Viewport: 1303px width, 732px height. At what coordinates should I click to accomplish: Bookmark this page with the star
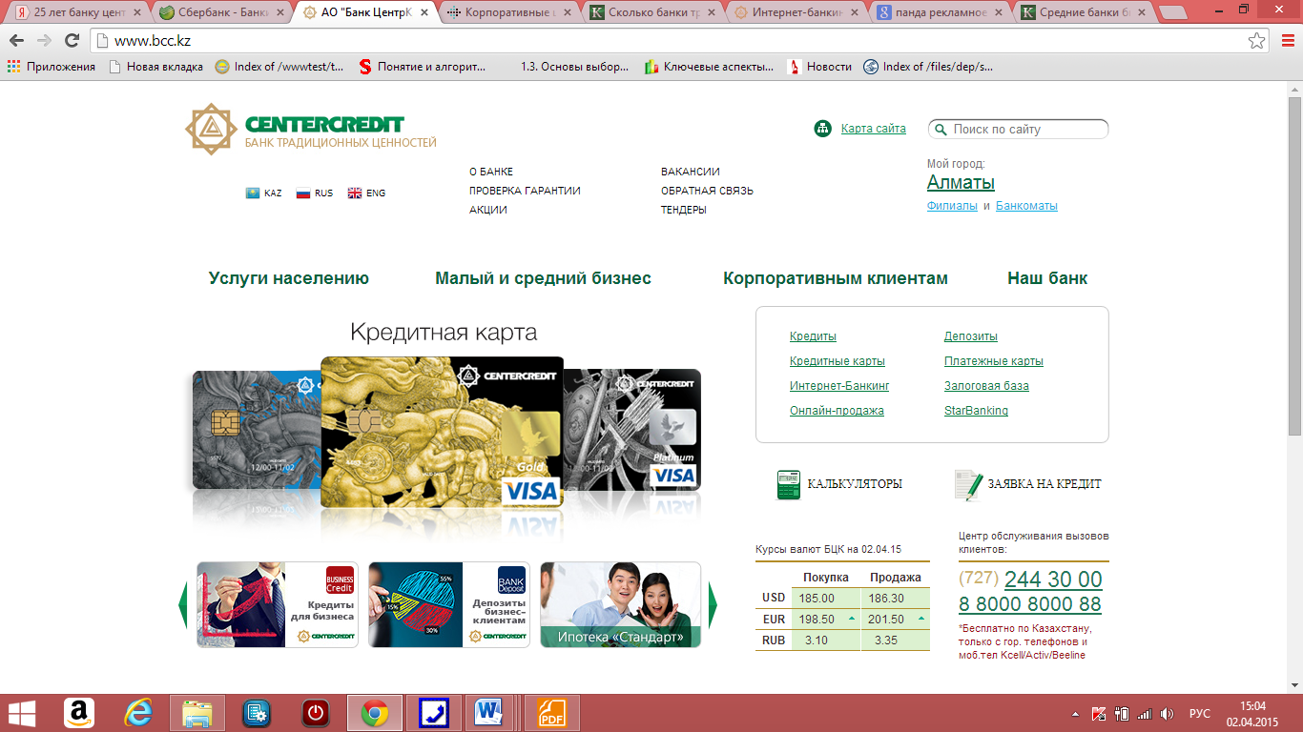click(1257, 40)
